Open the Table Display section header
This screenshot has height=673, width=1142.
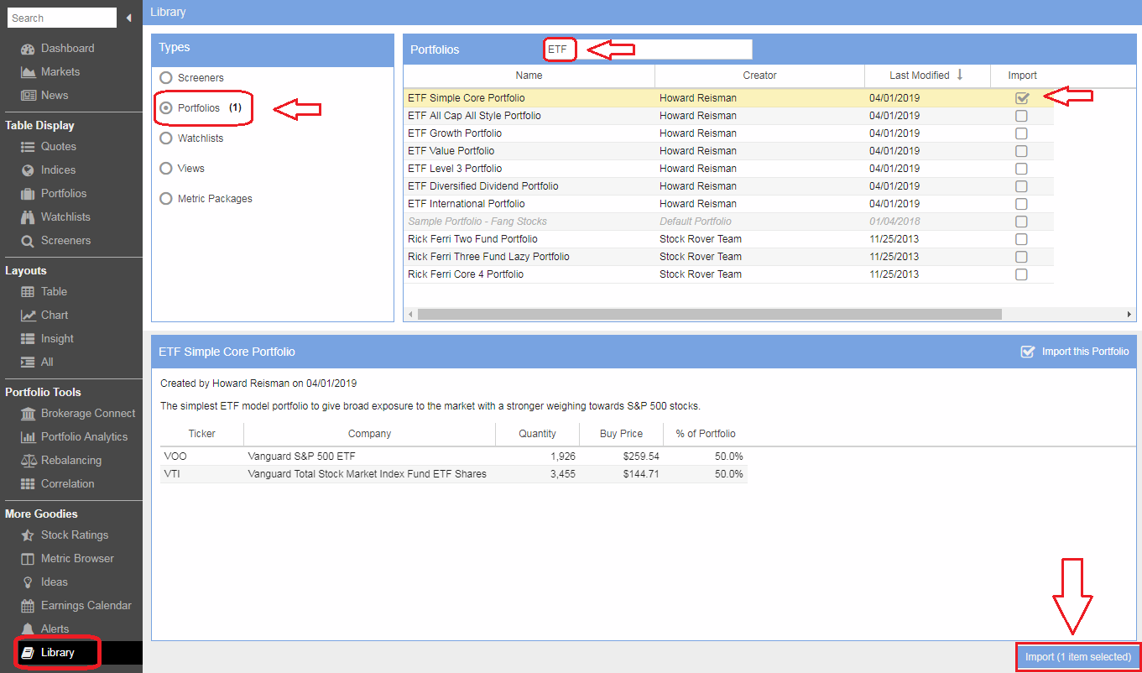[x=39, y=125]
